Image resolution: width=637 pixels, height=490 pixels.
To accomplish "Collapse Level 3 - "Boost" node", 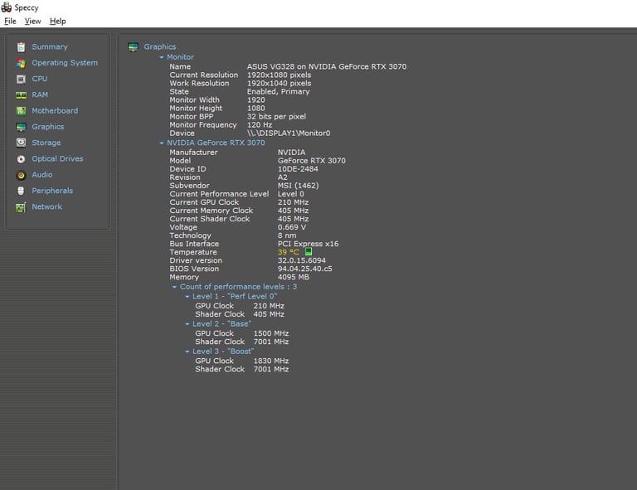I will (x=187, y=352).
